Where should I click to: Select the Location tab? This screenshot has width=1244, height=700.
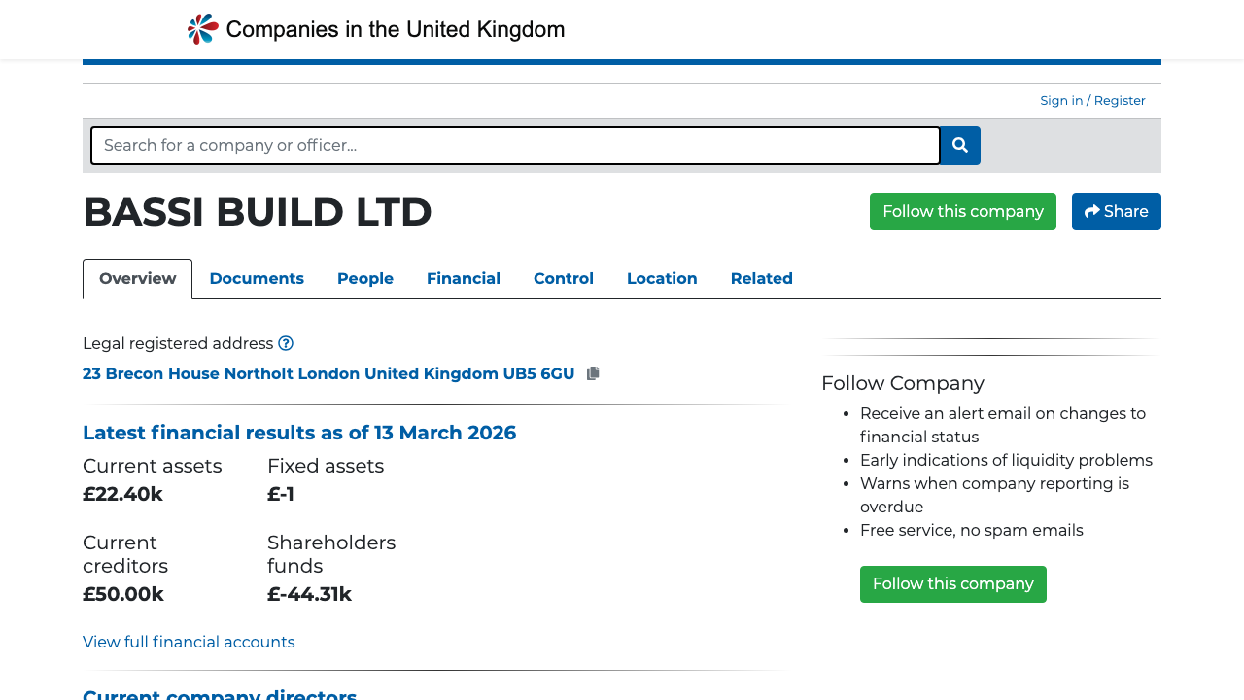(662, 278)
